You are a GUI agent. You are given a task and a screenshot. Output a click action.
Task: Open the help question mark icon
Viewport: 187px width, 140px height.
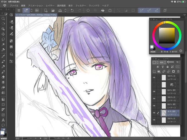165,10
